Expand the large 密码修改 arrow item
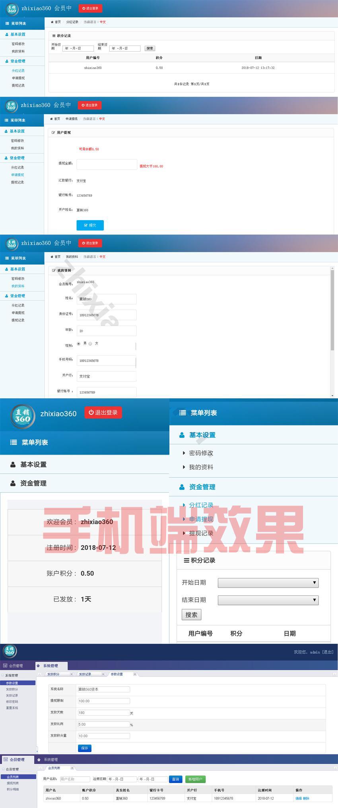The width and height of the screenshot is (338, 808). pos(184,453)
